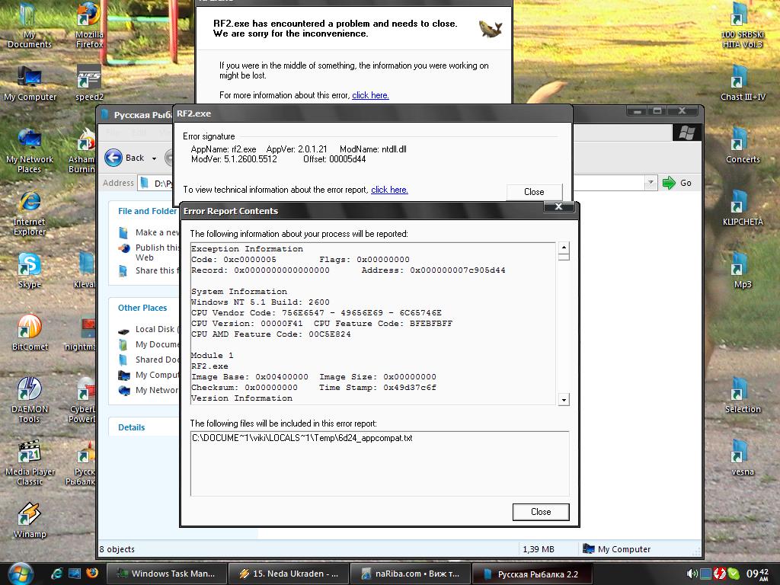Image resolution: width=780 pixels, height=585 pixels.
Task: Switch to '15. Neda Ukraden' taskbar button
Action: pyautogui.click(x=289, y=574)
